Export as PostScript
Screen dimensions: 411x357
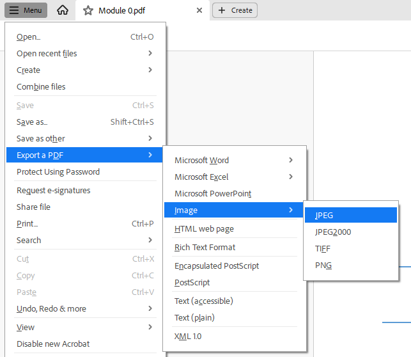pyautogui.click(x=234, y=283)
